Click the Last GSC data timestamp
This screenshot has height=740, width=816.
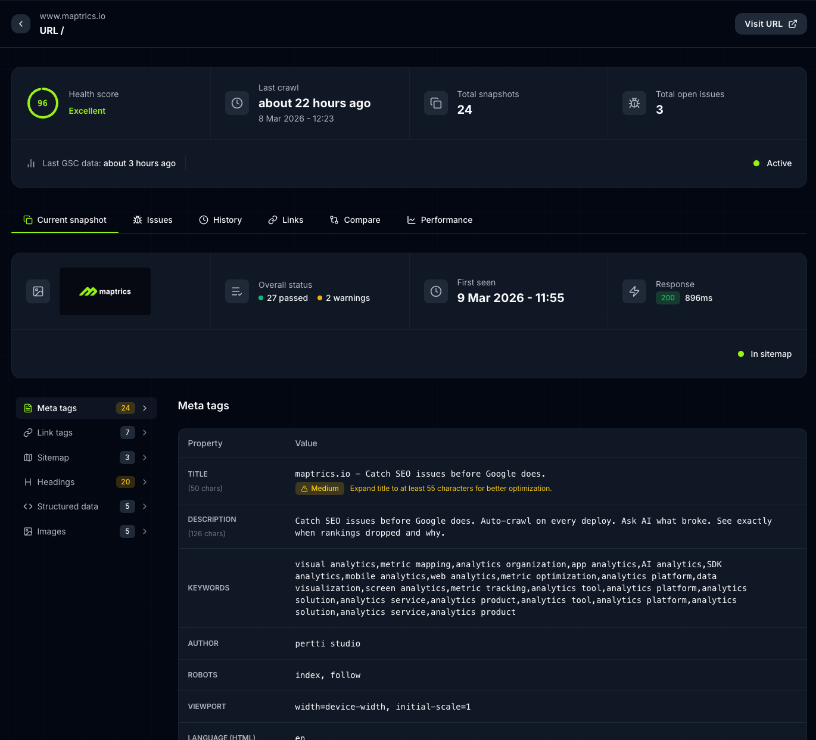(139, 163)
